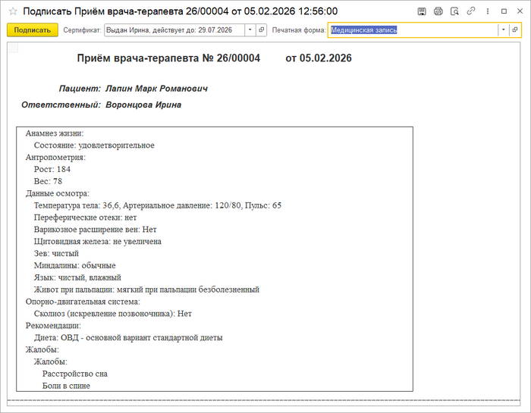Screen dimensions: 531x413
Task: Click Варикозное расширение вен: Нет line
Action: [x=95, y=230]
